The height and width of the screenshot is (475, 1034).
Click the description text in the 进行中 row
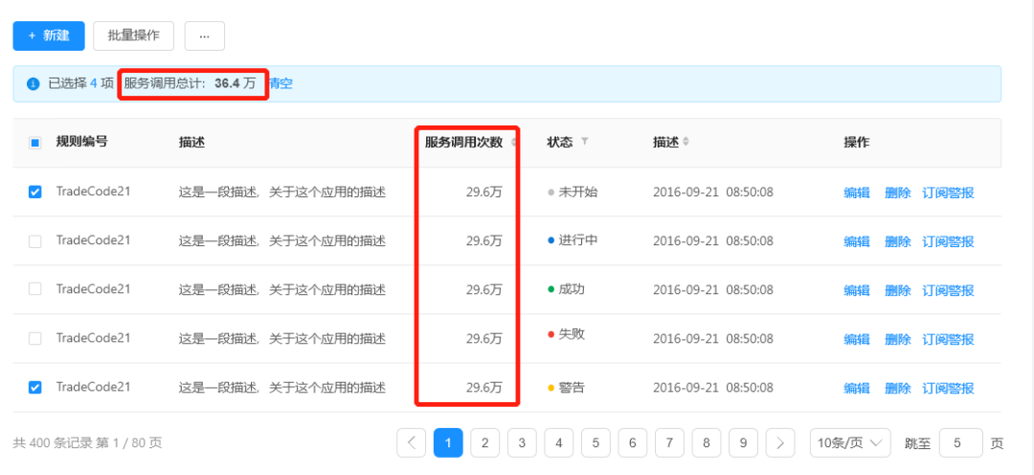coord(281,241)
